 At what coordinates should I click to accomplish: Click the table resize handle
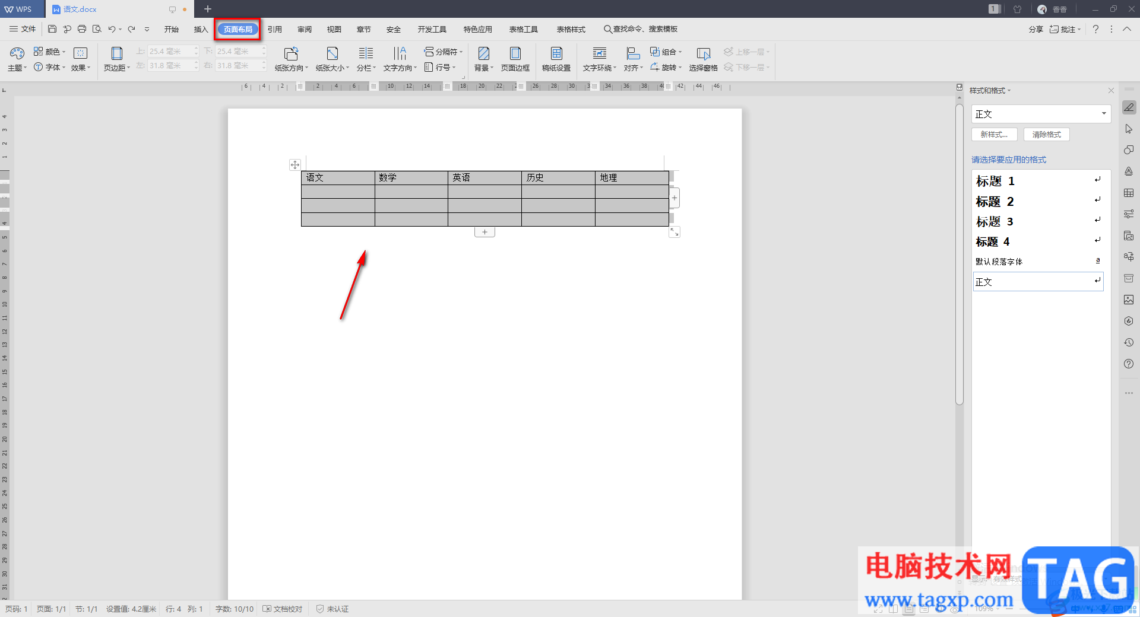[674, 233]
